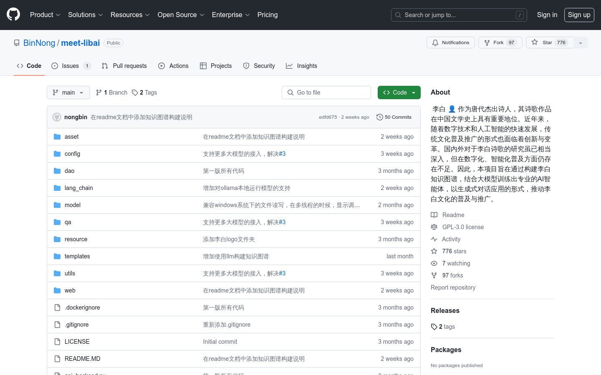Click the star icon to star repository
The height and width of the screenshot is (375, 601).
click(x=535, y=42)
